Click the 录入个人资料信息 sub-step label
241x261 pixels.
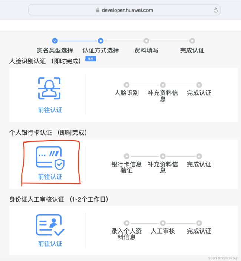click(x=126, y=234)
